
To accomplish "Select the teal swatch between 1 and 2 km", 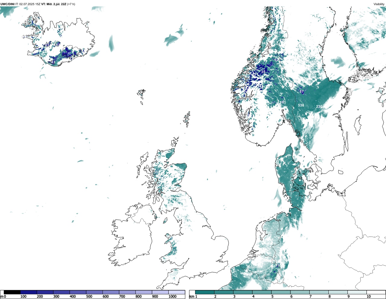I will click(205, 292).
